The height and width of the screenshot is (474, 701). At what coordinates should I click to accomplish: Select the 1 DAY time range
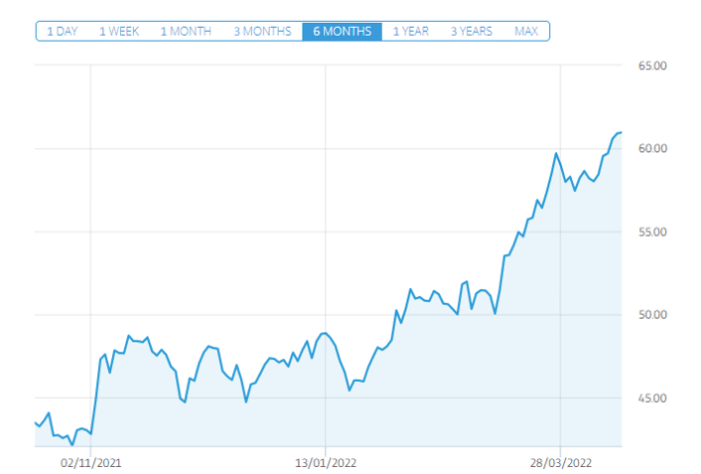[x=62, y=31]
